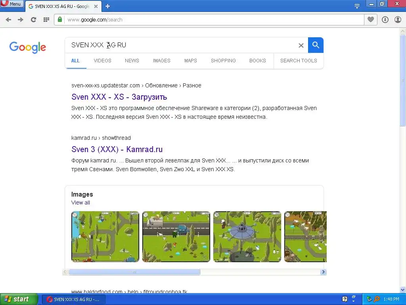Open the Windows start button
The image size is (406, 305).
(19, 299)
